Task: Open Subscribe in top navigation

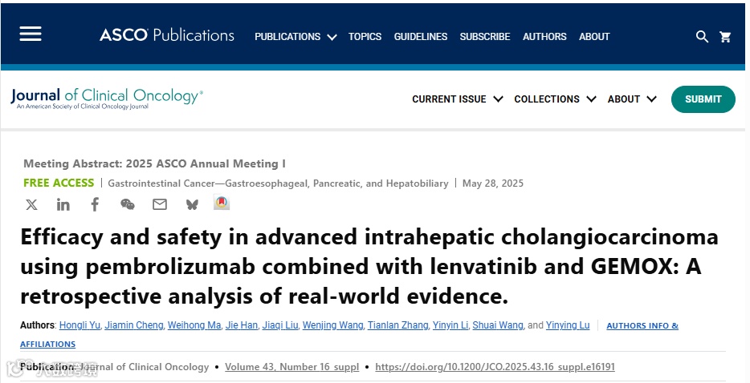Action: 484,37
